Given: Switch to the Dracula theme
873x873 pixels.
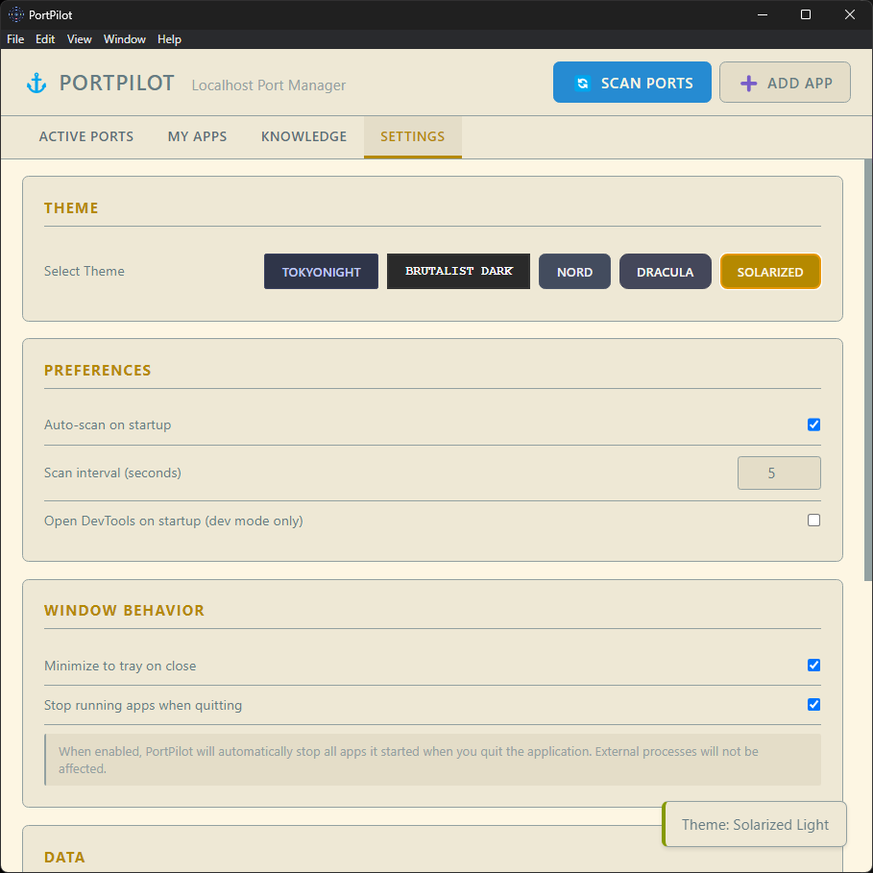Looking at the screenshot, I should [x=665, y=271].
